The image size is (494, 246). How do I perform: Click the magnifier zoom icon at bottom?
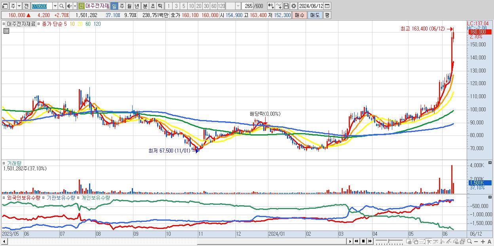tap(469, 242)
